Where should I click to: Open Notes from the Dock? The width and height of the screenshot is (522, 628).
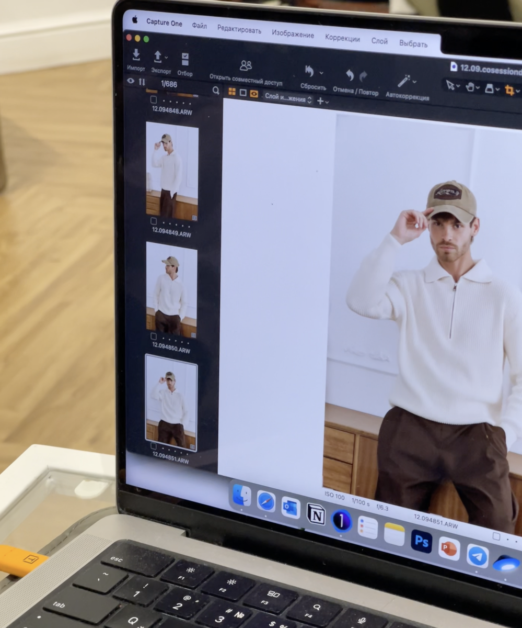395,534
